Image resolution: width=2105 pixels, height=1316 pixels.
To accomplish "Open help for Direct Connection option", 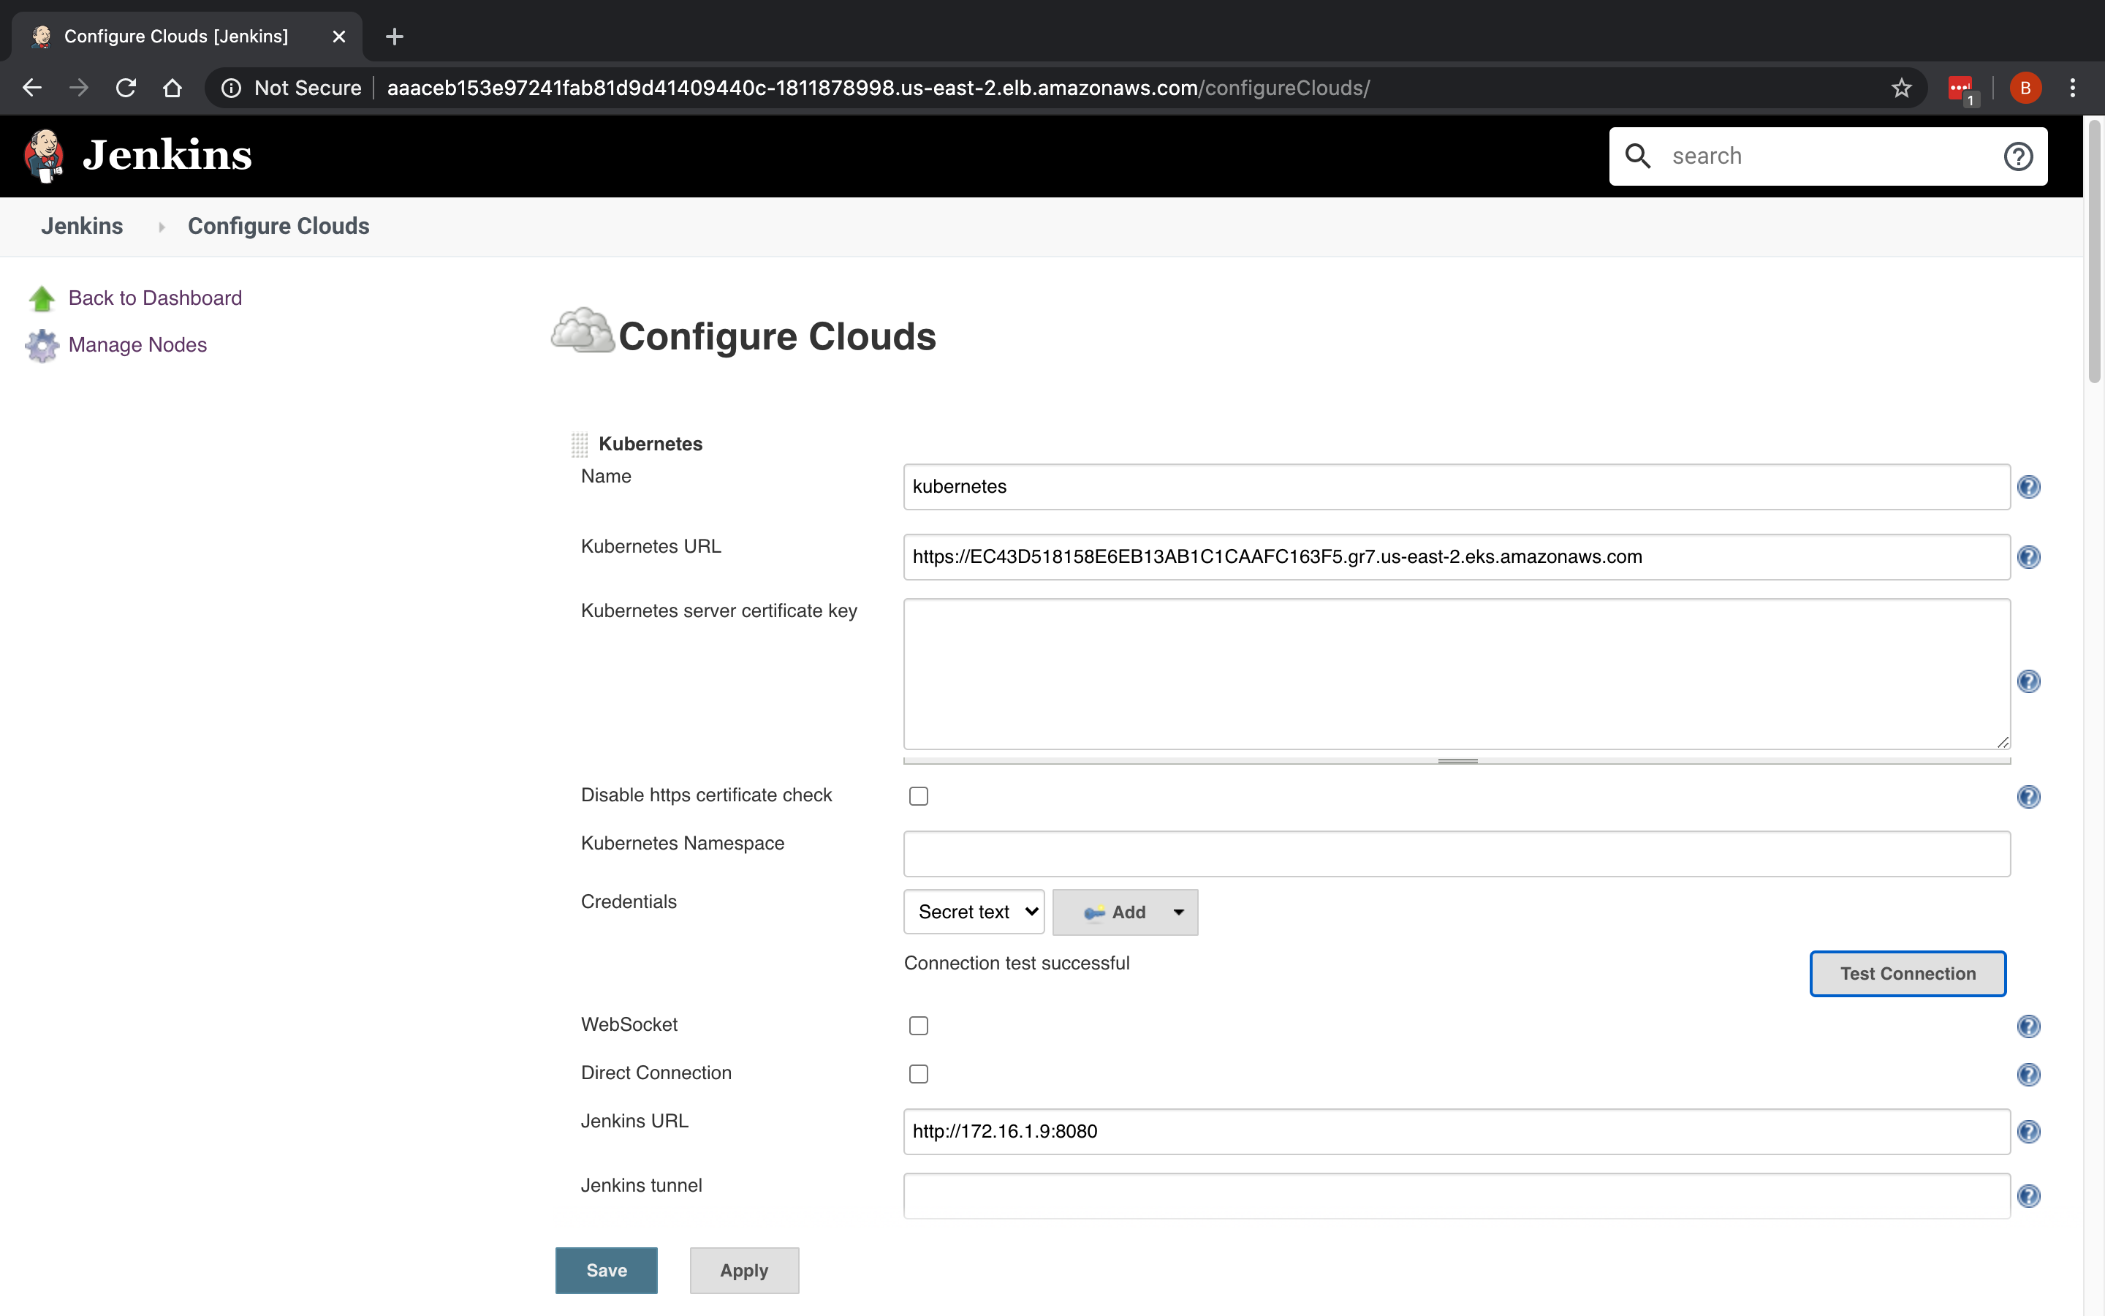I will [x=2028, y=1074].
